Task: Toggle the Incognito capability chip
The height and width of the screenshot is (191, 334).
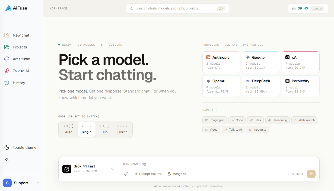Action: coord(257,130)
